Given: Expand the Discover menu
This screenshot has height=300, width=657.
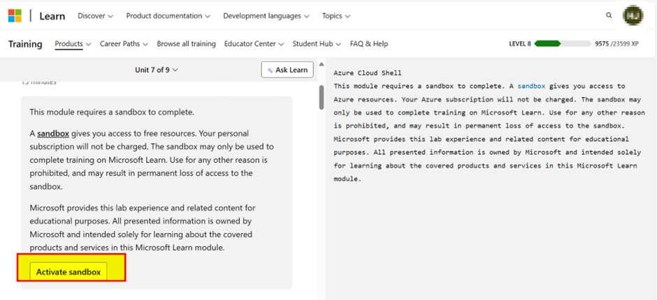Looking at the screenshot, I should (x=96, y=16).
